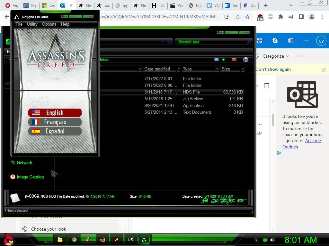Click the Date modified column header
Image resolution: width=329 pixels, height=246 pixels.
pyautogui.click(x=157, y=69)
